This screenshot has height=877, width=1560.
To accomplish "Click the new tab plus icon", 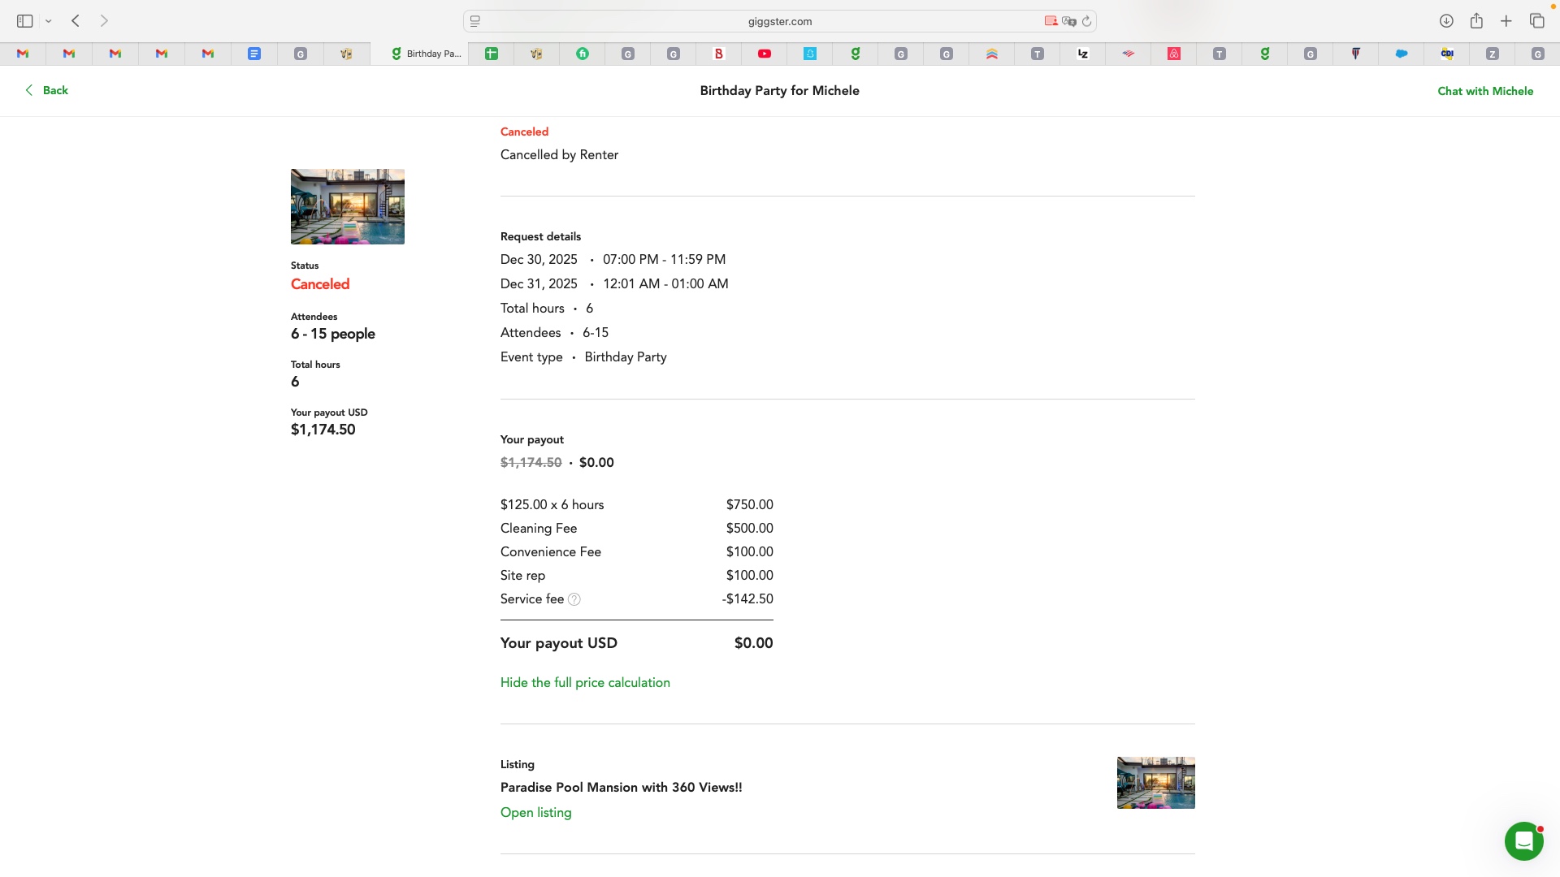I will [x=1506, y=21].
